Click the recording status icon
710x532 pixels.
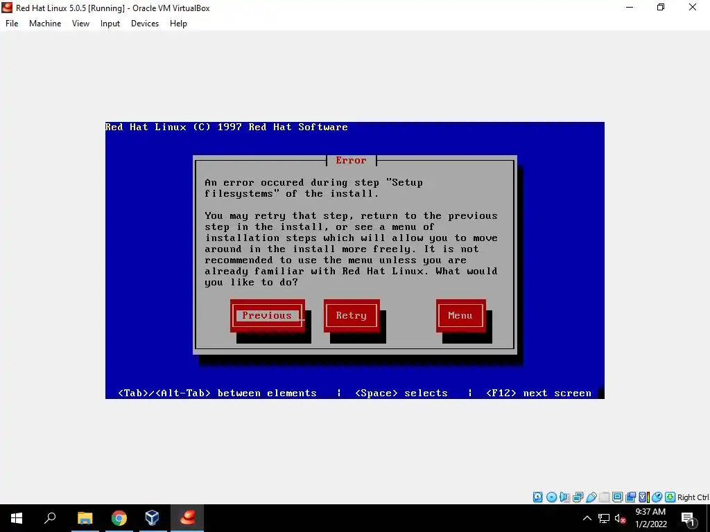630,497
